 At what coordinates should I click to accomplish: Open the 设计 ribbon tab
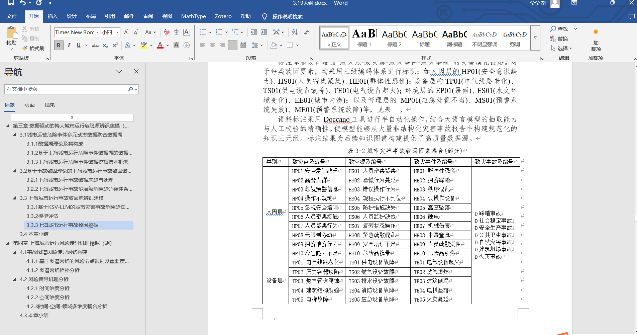pyautogui.click(x=72, y=16)
